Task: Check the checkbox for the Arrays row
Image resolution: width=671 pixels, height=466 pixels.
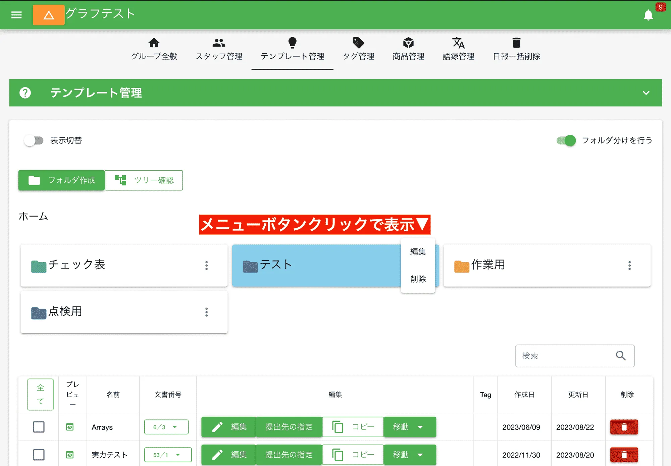Action: point(39,427)
